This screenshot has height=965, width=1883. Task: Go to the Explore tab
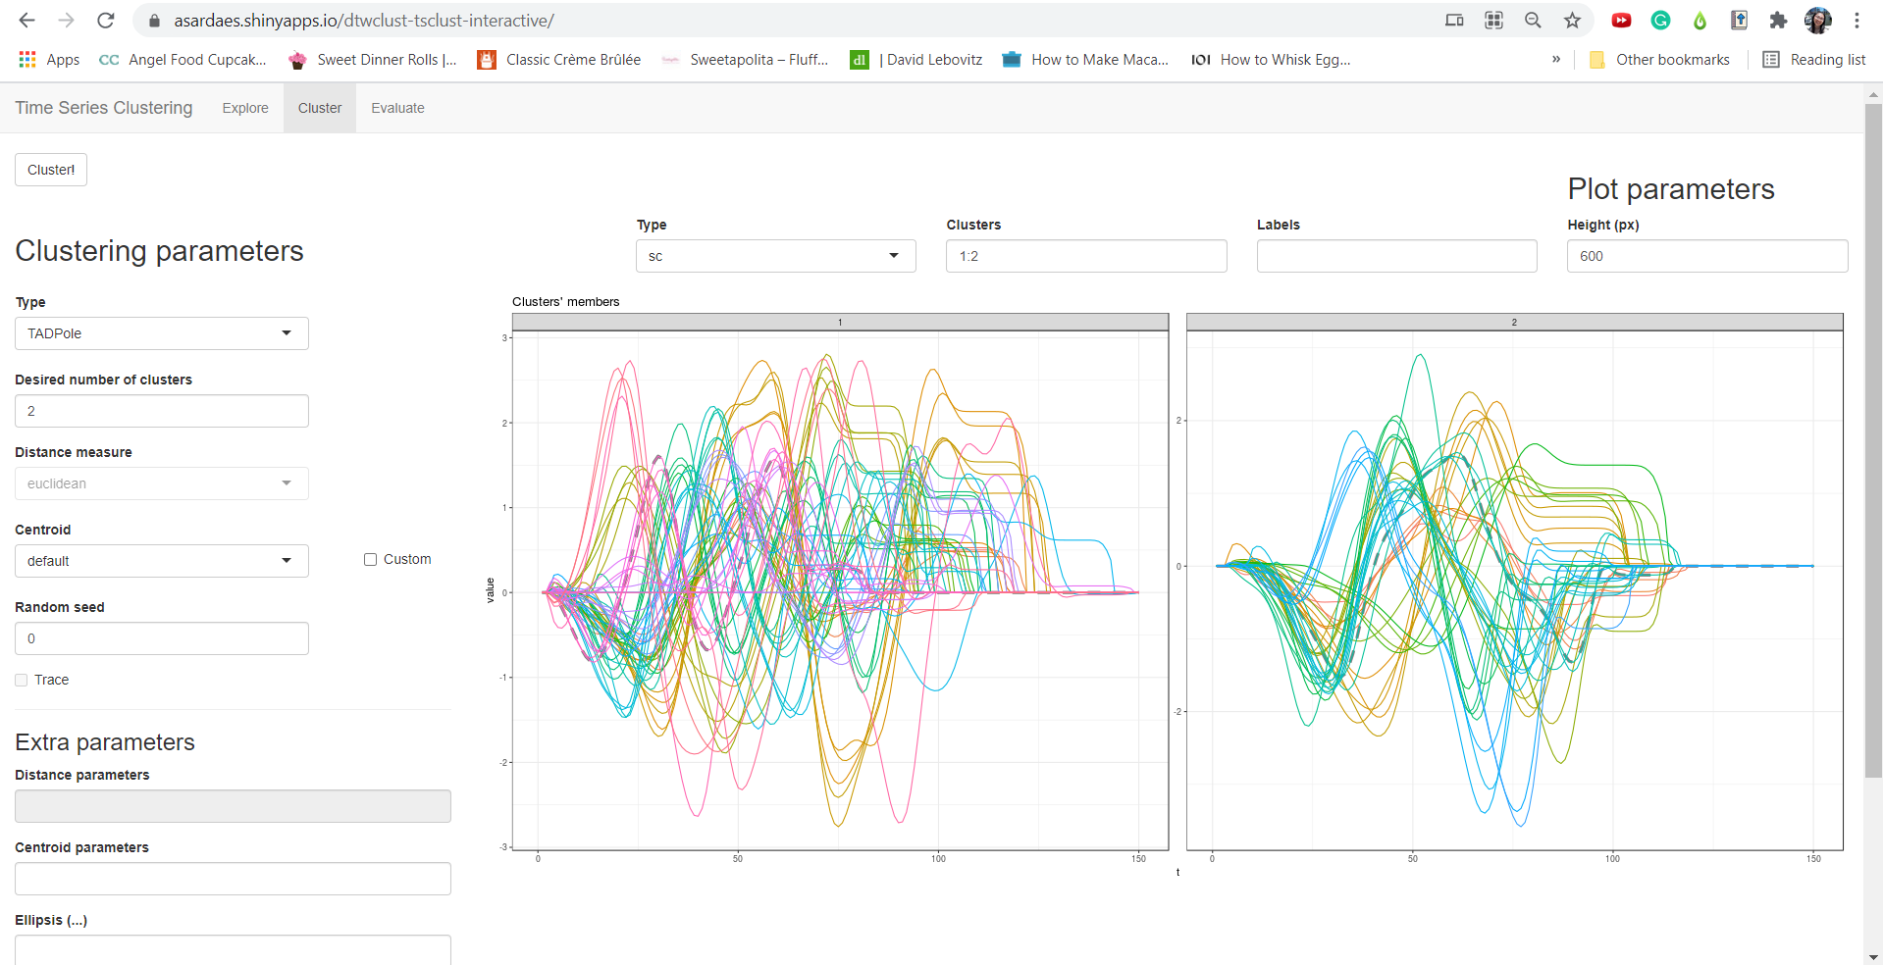point(244,108)
